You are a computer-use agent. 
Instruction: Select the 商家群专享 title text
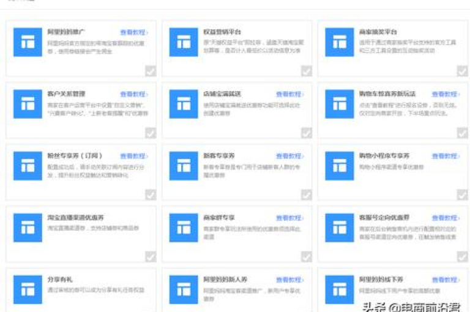(219, 218)
